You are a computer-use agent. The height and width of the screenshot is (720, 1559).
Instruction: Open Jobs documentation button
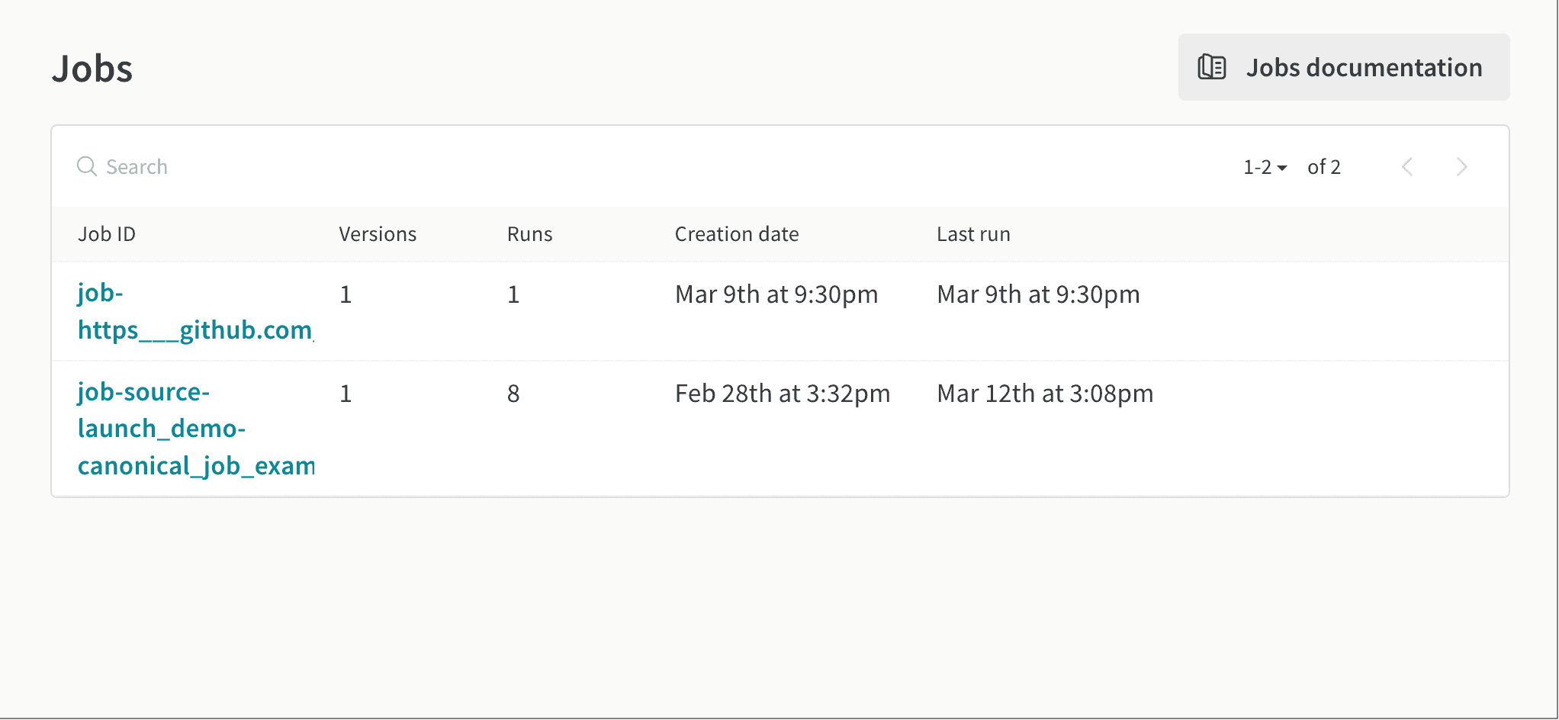coord(1344,67)
